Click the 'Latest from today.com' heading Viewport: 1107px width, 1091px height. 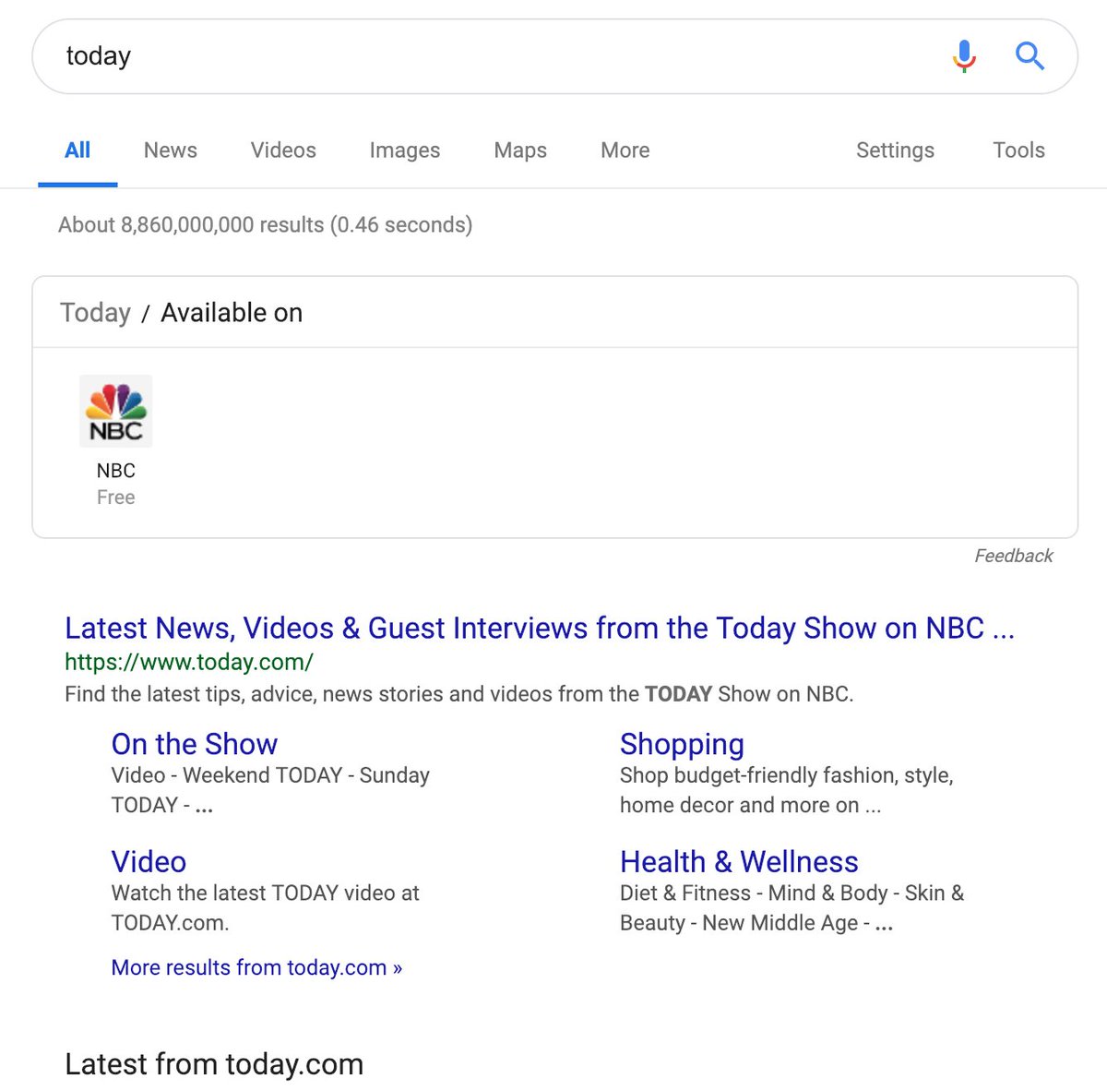214,1064
